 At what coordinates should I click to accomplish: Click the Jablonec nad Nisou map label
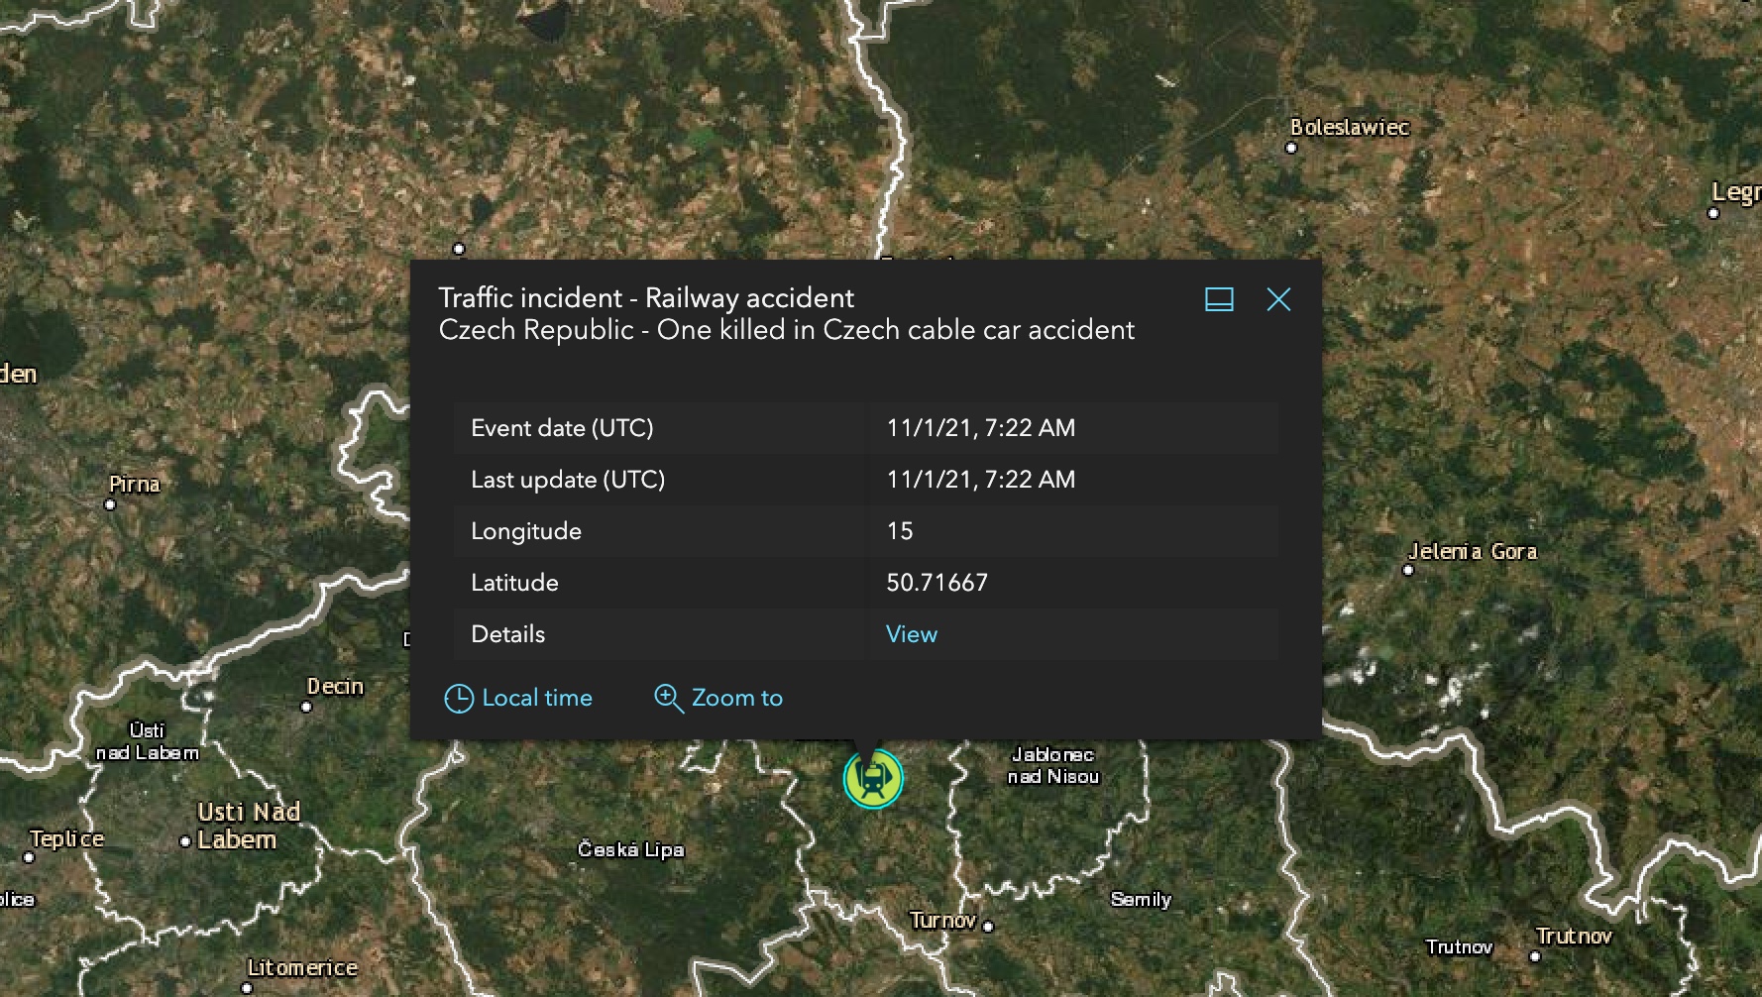point(1052,766)
